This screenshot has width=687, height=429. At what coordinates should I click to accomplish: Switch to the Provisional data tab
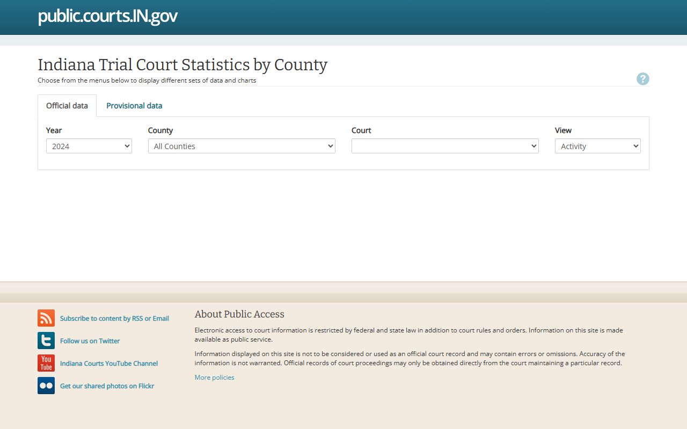coord(134,106)
